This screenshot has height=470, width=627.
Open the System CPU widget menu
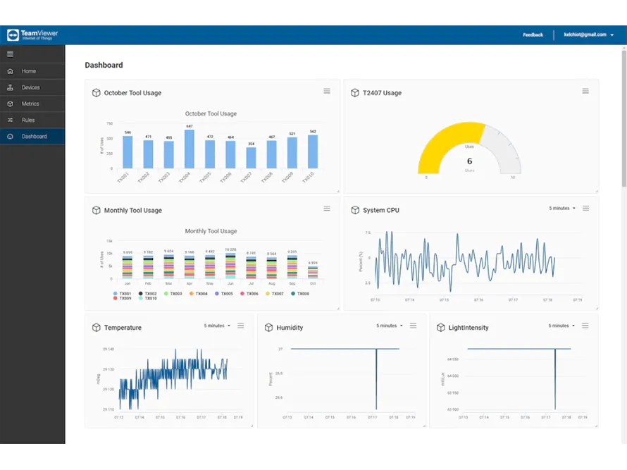(585, 209)
